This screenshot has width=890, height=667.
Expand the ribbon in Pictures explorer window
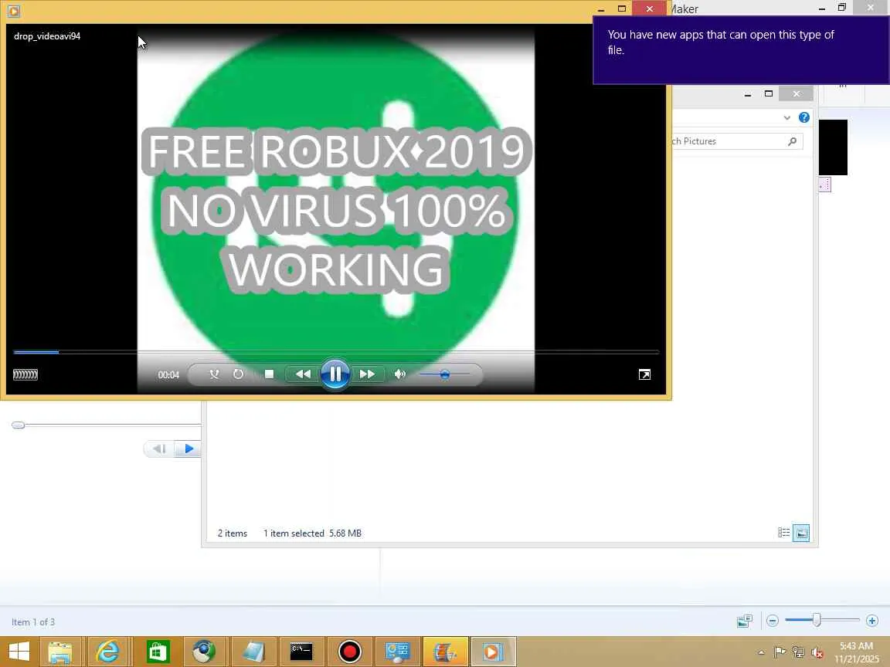tap(786, 118)
